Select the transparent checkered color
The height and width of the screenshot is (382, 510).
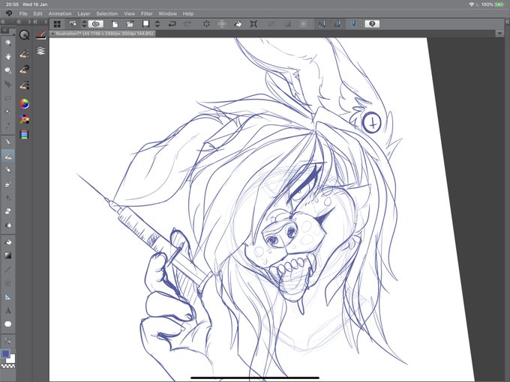click(8, 366)
